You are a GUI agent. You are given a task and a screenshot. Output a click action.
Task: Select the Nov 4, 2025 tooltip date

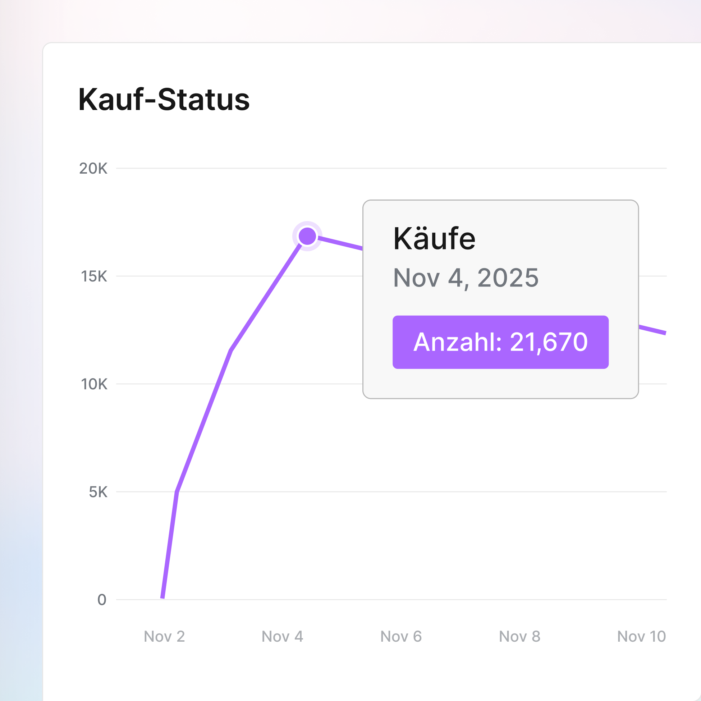(466, 278)
